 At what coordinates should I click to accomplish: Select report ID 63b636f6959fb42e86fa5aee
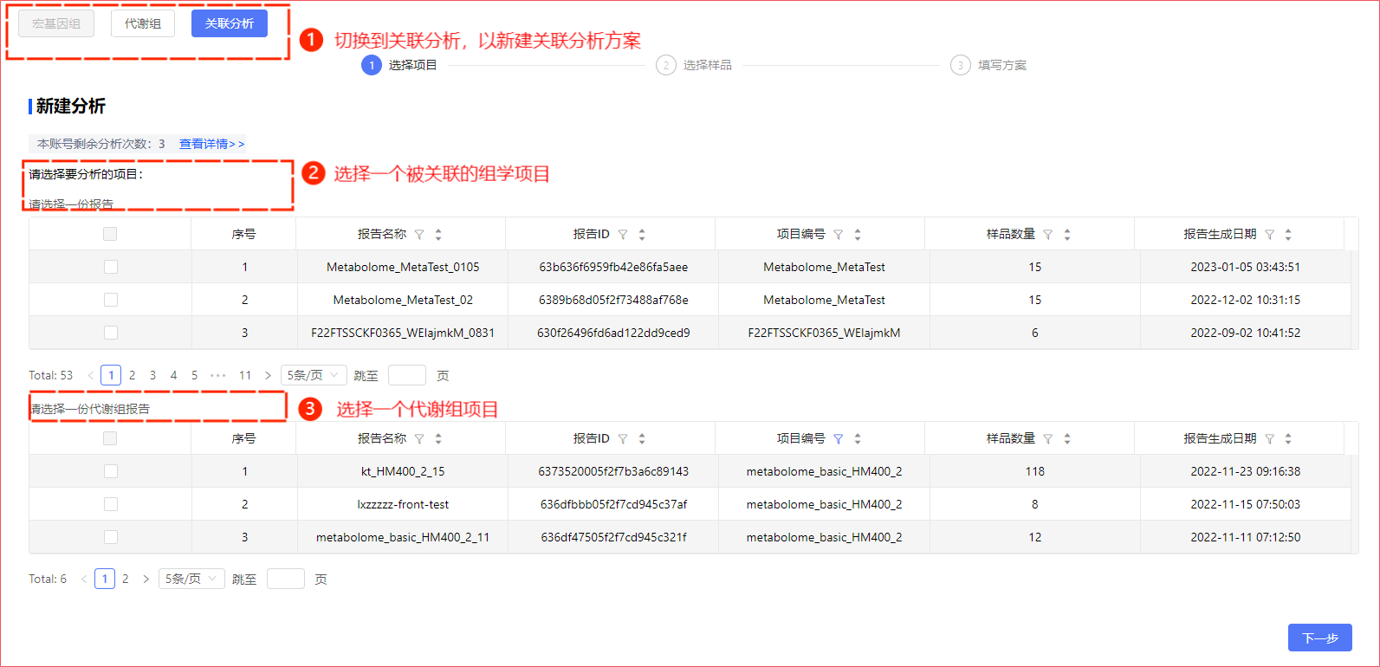pyautogui.click(x=613, y=267)
